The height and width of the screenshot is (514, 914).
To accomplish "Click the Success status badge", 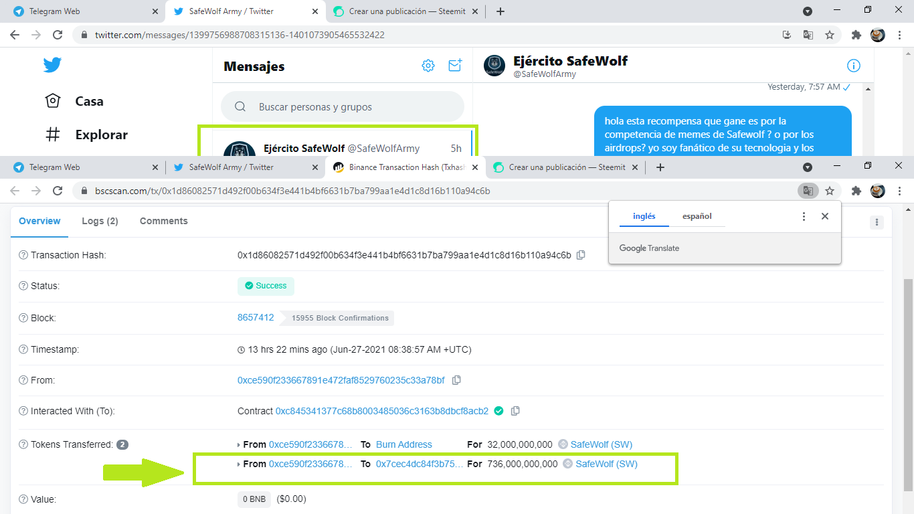I will click(266, 286).
